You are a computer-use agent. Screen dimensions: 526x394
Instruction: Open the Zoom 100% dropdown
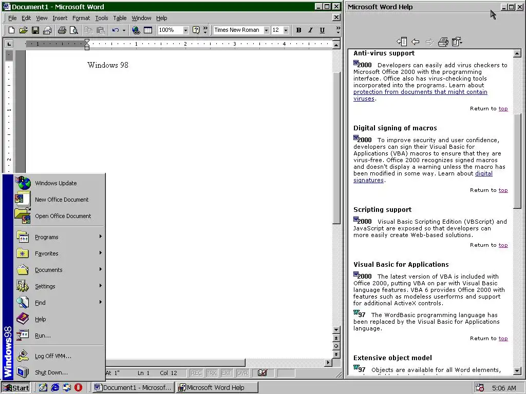click(x=185, y=30)
